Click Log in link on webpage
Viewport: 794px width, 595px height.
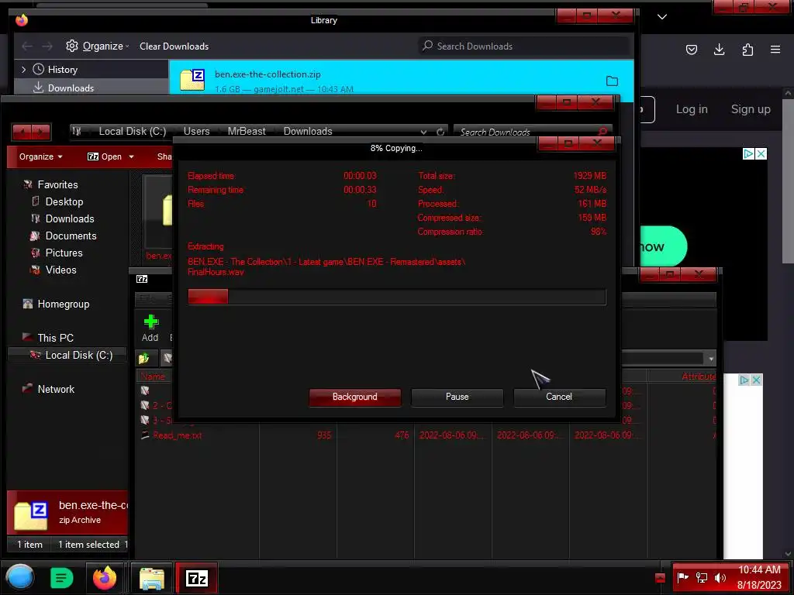click(692, 109)
